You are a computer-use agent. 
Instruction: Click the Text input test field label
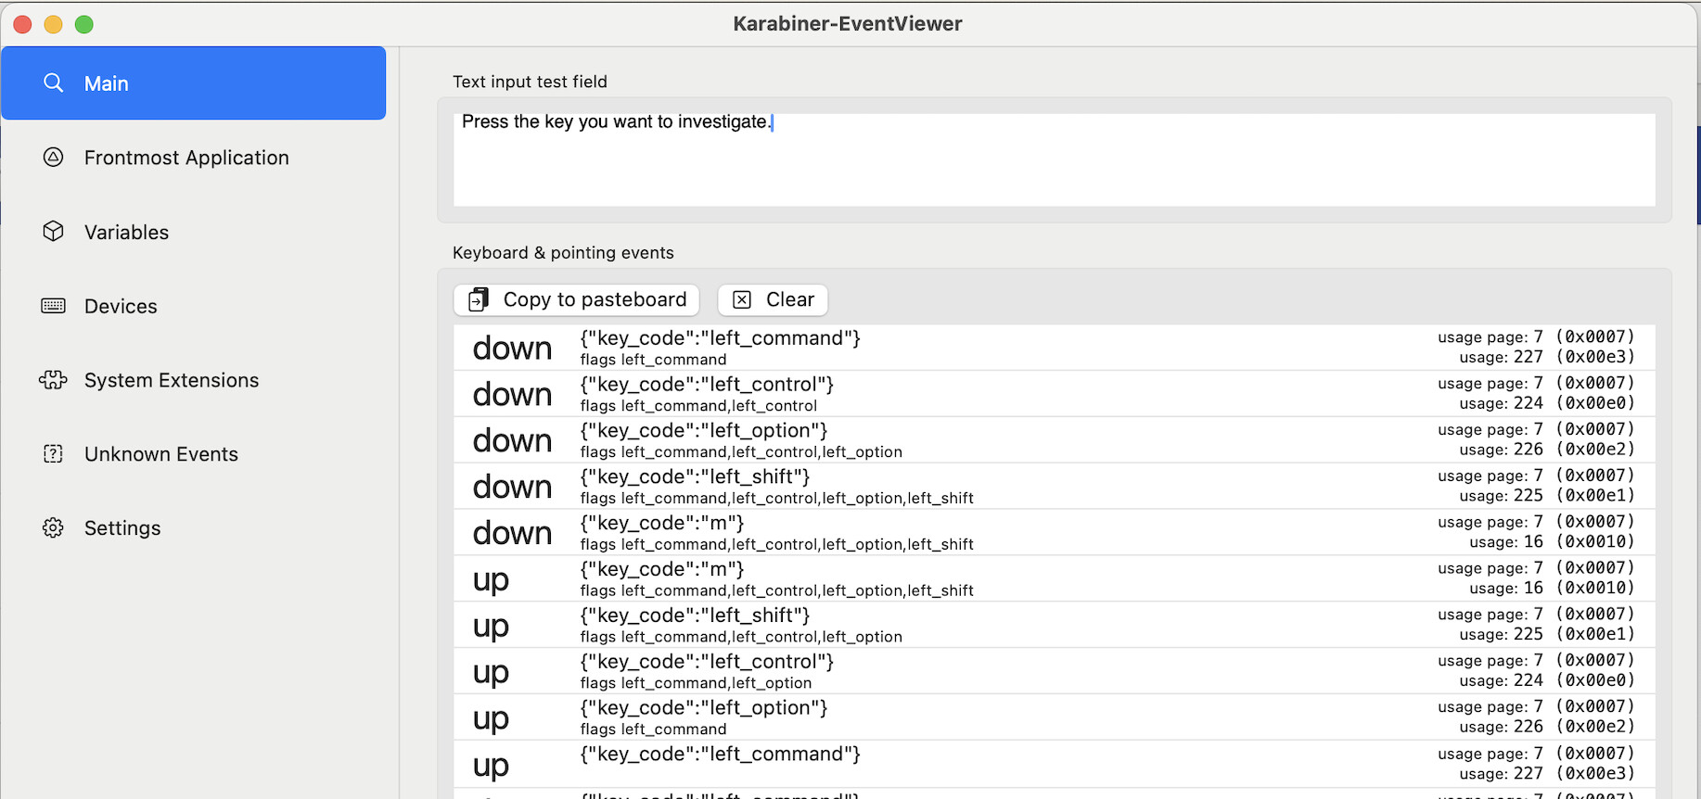530,82
